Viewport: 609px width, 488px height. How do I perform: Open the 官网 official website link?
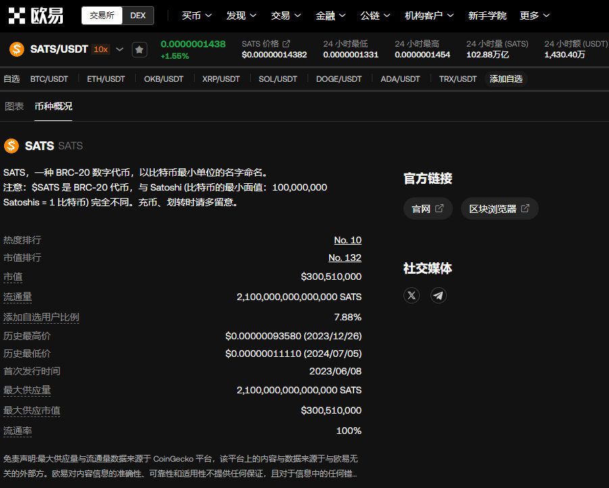428,209
